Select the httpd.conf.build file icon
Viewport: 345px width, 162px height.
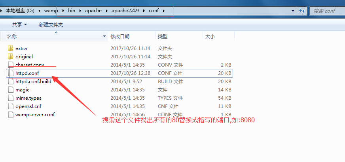[11, 82]
